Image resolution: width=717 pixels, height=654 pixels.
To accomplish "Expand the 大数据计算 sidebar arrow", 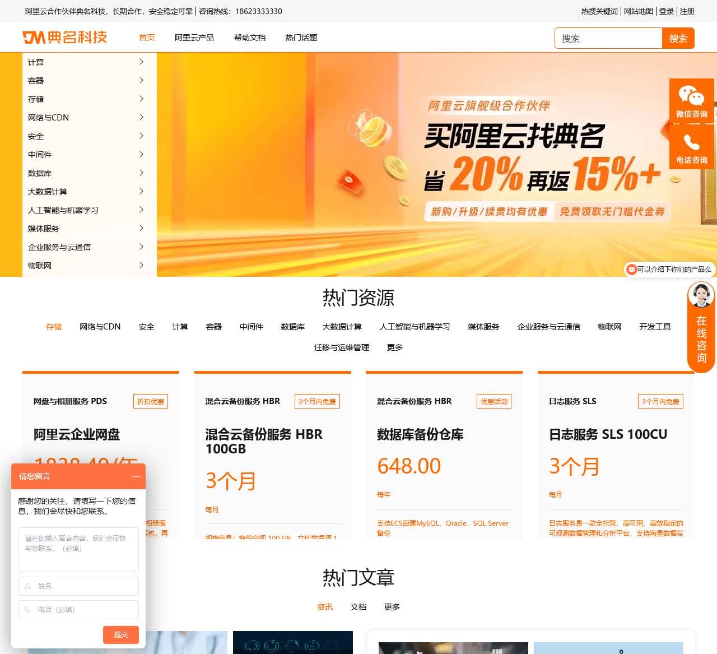I will click(141, 191).
